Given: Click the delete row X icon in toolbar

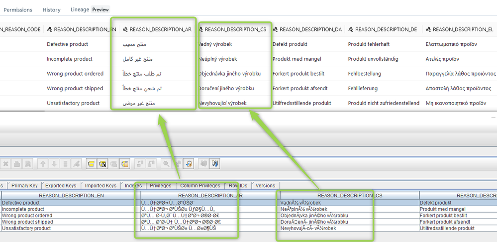Looking at the screenshot, I should coord(5,163).
